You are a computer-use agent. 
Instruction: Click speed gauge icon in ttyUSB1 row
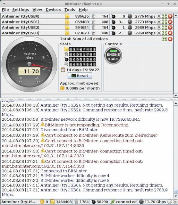coord(130,22)
